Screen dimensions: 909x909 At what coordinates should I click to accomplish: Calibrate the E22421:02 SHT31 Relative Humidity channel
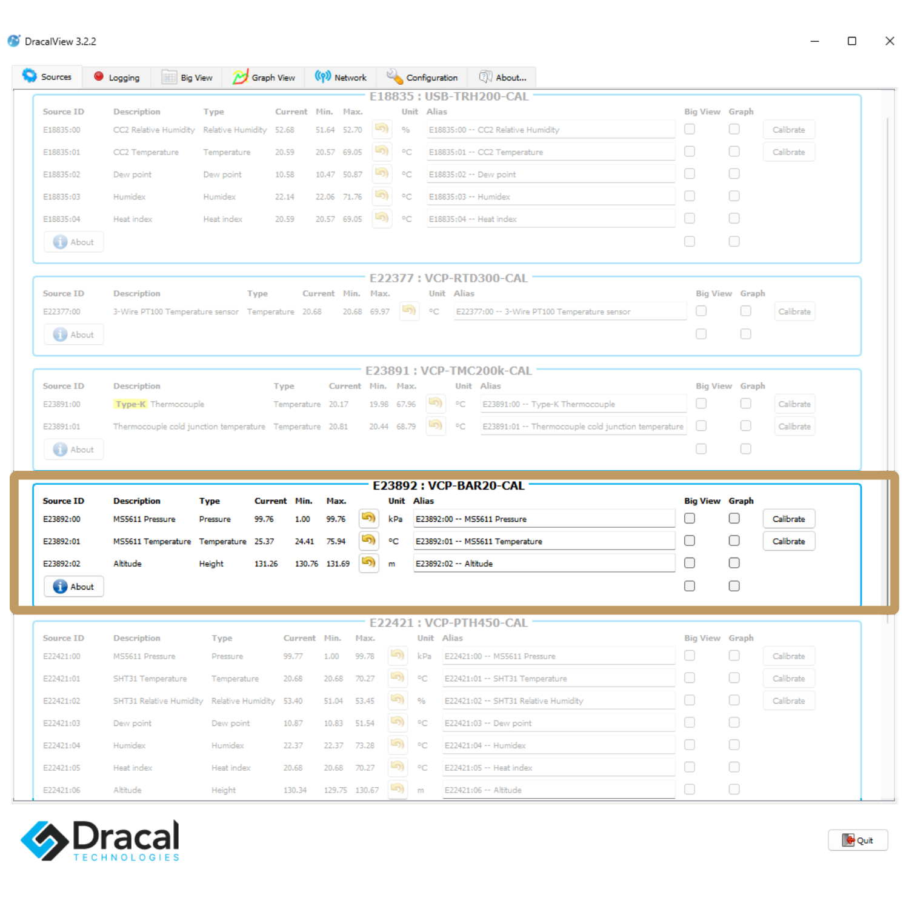pos(788,701)
